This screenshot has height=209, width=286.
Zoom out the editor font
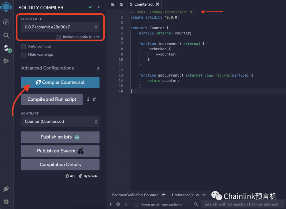[113, 4]
